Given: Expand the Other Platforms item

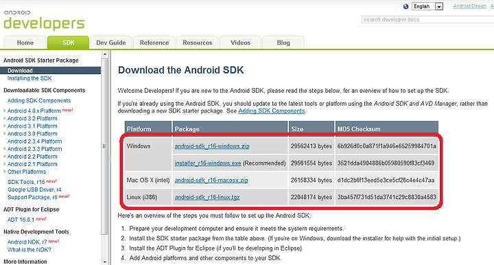Looking at the screenshot, I should [x=4, y=172].
